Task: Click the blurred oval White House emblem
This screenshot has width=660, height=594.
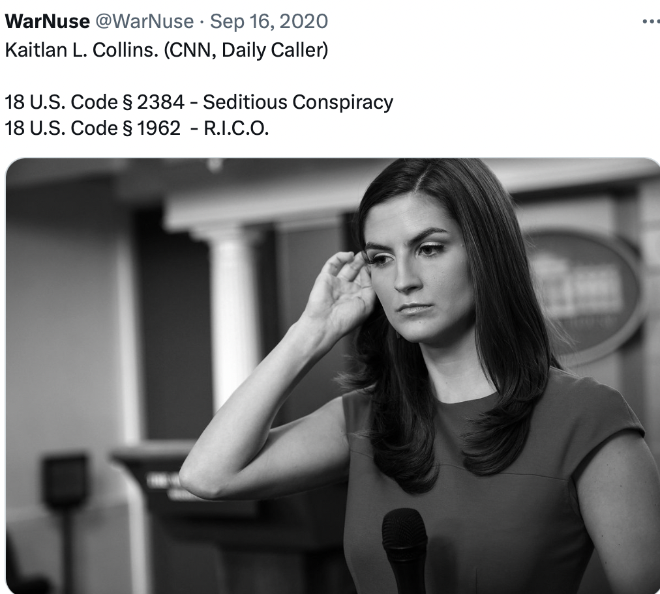Action: [x=585, y=294]
